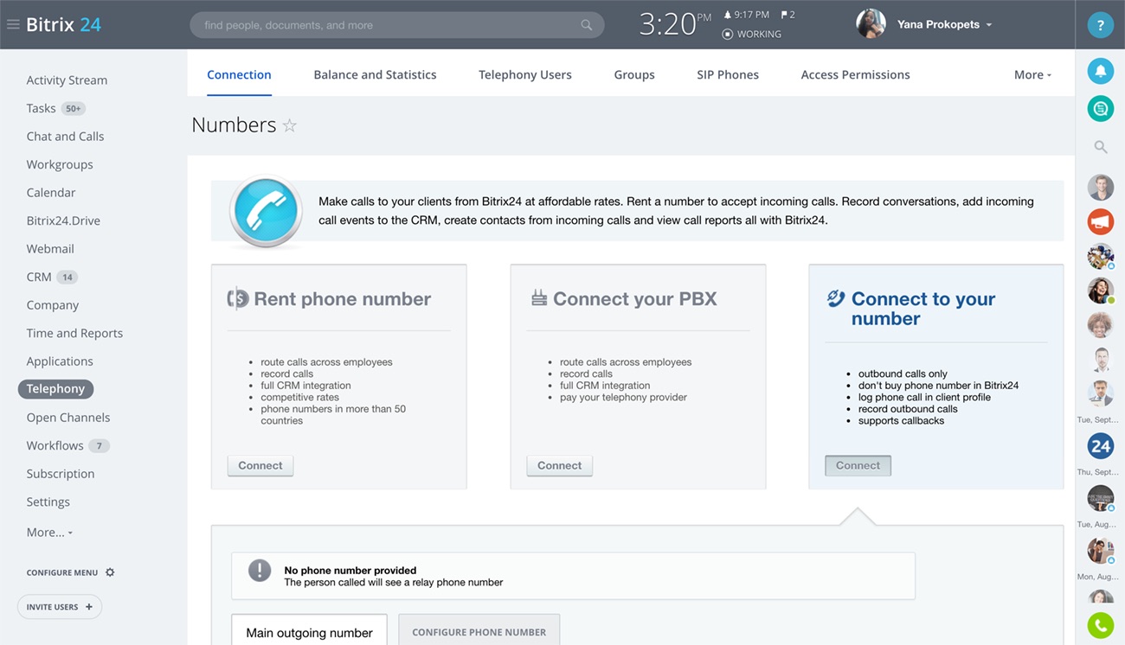Viewport: 1125px width, 645px height.
Task: Open notifications bell icon in right sidebar
Action: pos(1100,71)
